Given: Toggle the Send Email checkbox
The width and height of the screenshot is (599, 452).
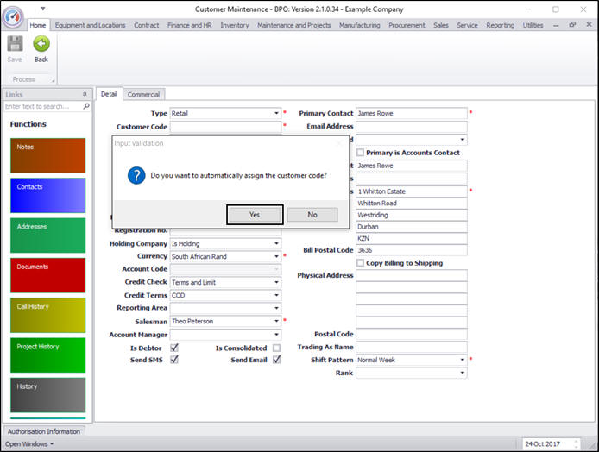Looking at the screenshot, I should [x=276, y=360].
